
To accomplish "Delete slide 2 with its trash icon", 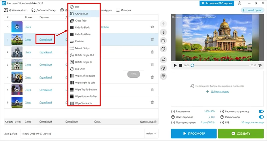I will (x=152, y=52).
